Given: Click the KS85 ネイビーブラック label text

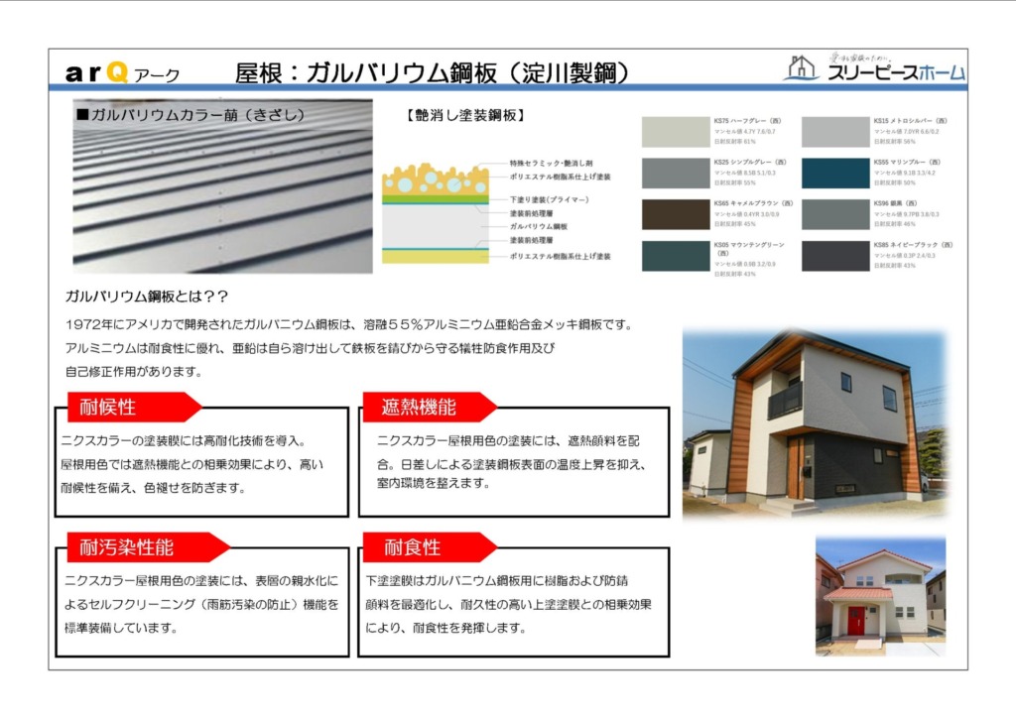Looking at the screenshot, I should pyautogui.click(x=913, y=245).
